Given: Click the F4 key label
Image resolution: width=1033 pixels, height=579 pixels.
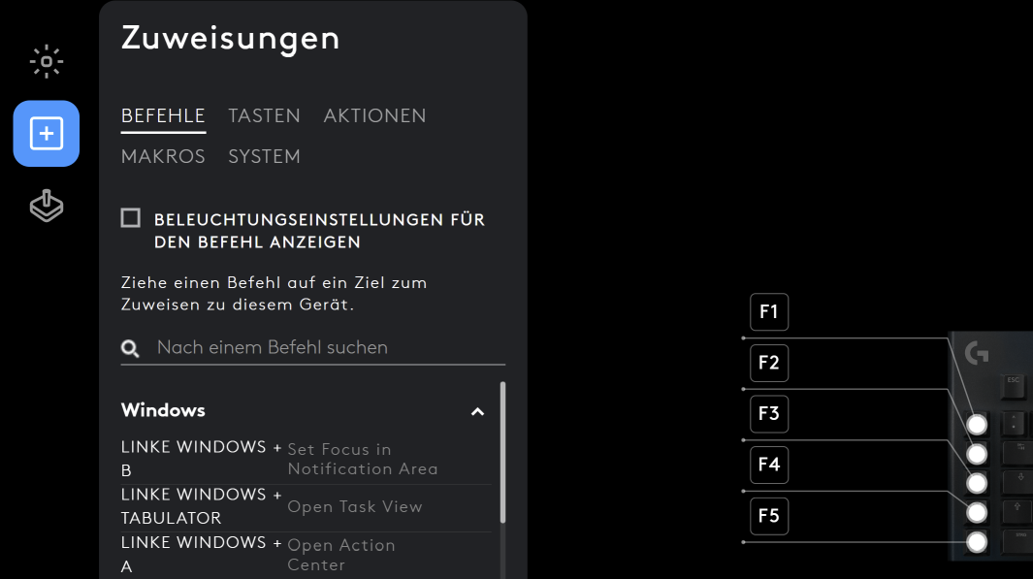Looking at the screenshot, I should click(769, 465).
